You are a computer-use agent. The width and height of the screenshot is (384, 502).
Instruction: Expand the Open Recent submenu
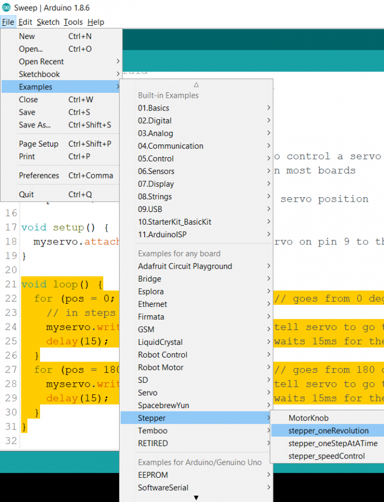[61, 62]
